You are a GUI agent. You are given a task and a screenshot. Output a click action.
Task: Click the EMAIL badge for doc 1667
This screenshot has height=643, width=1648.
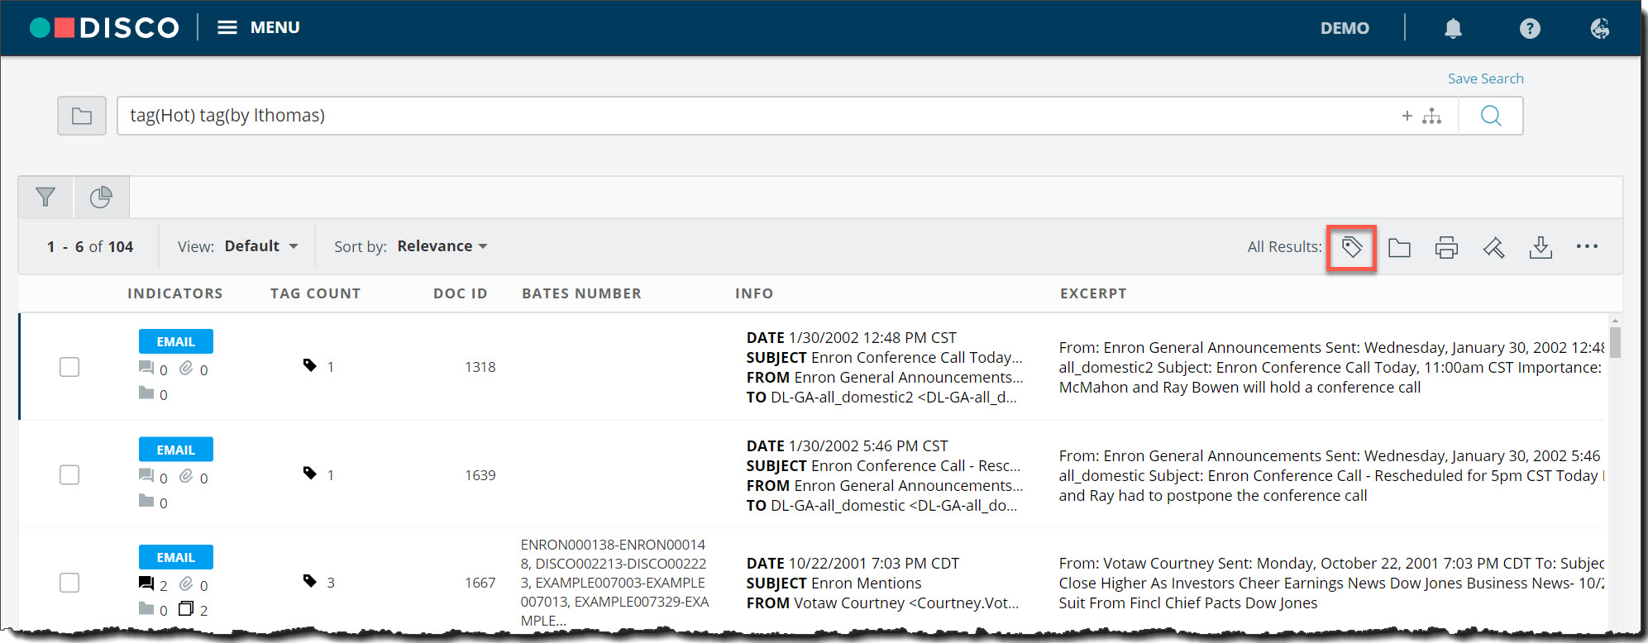click(x=176, y=557)
